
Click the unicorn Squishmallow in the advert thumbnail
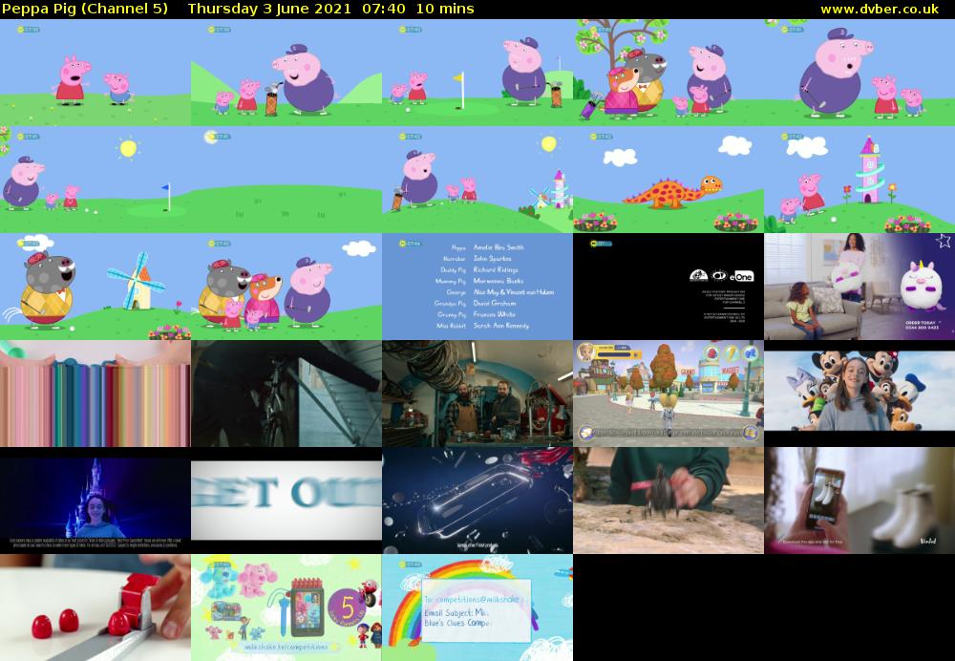(923, 285)
